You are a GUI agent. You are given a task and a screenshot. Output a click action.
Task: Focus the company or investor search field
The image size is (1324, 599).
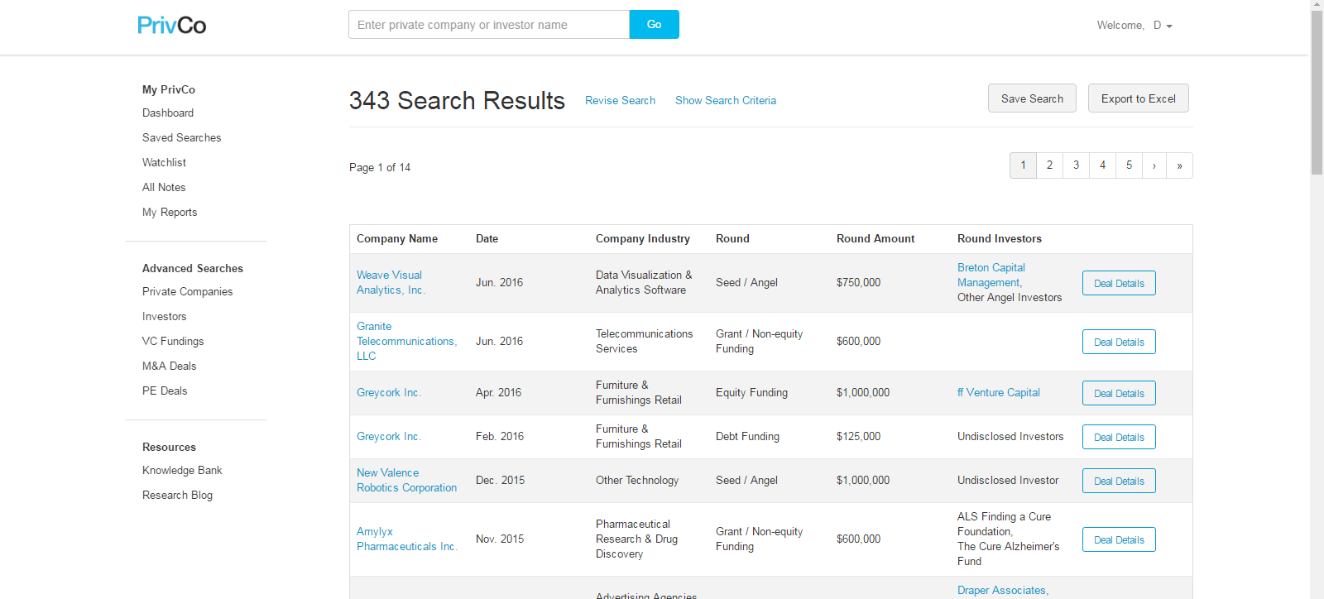tap(489, 25)
